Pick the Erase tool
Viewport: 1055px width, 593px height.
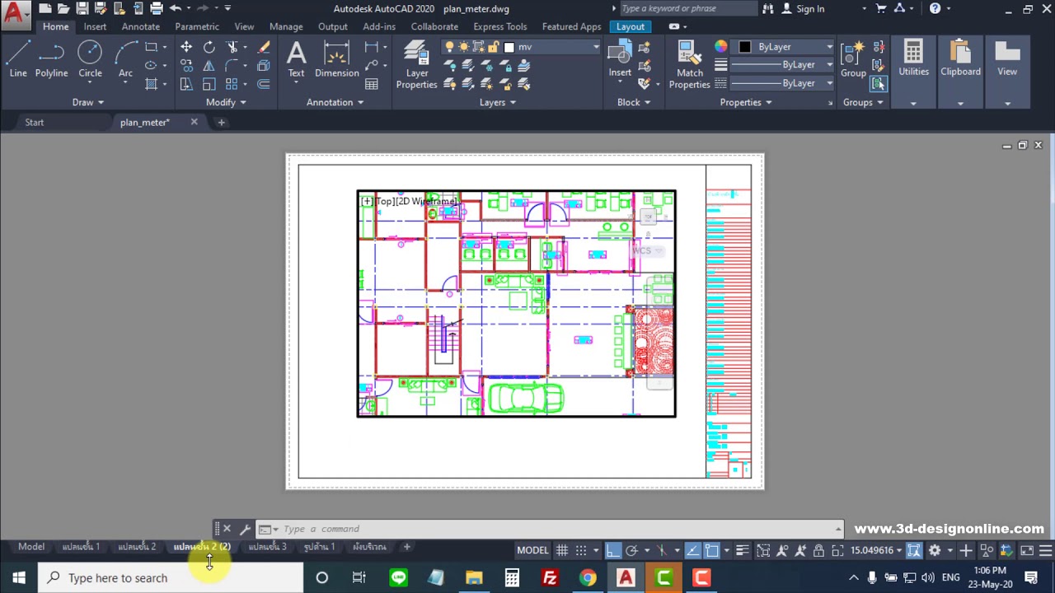(264, 47)
